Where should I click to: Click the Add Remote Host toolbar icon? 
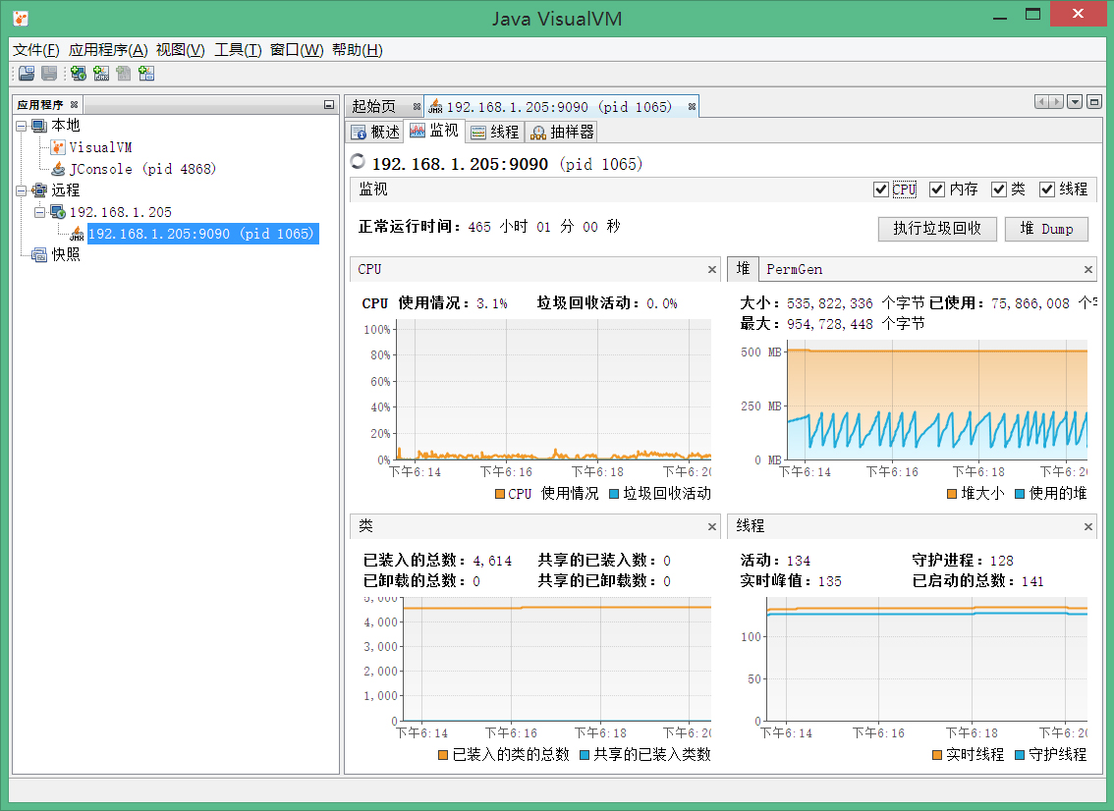coord(79,74)
